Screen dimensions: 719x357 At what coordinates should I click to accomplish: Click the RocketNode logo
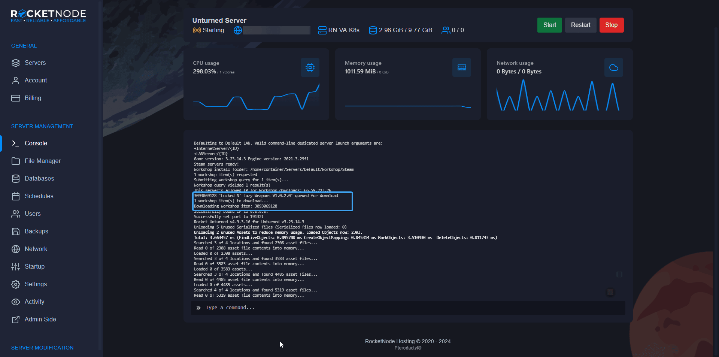point(48,16)
